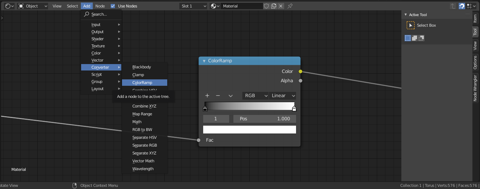Open the Linear interpolation dropdown
480x189 pixels.
point(283,96)
